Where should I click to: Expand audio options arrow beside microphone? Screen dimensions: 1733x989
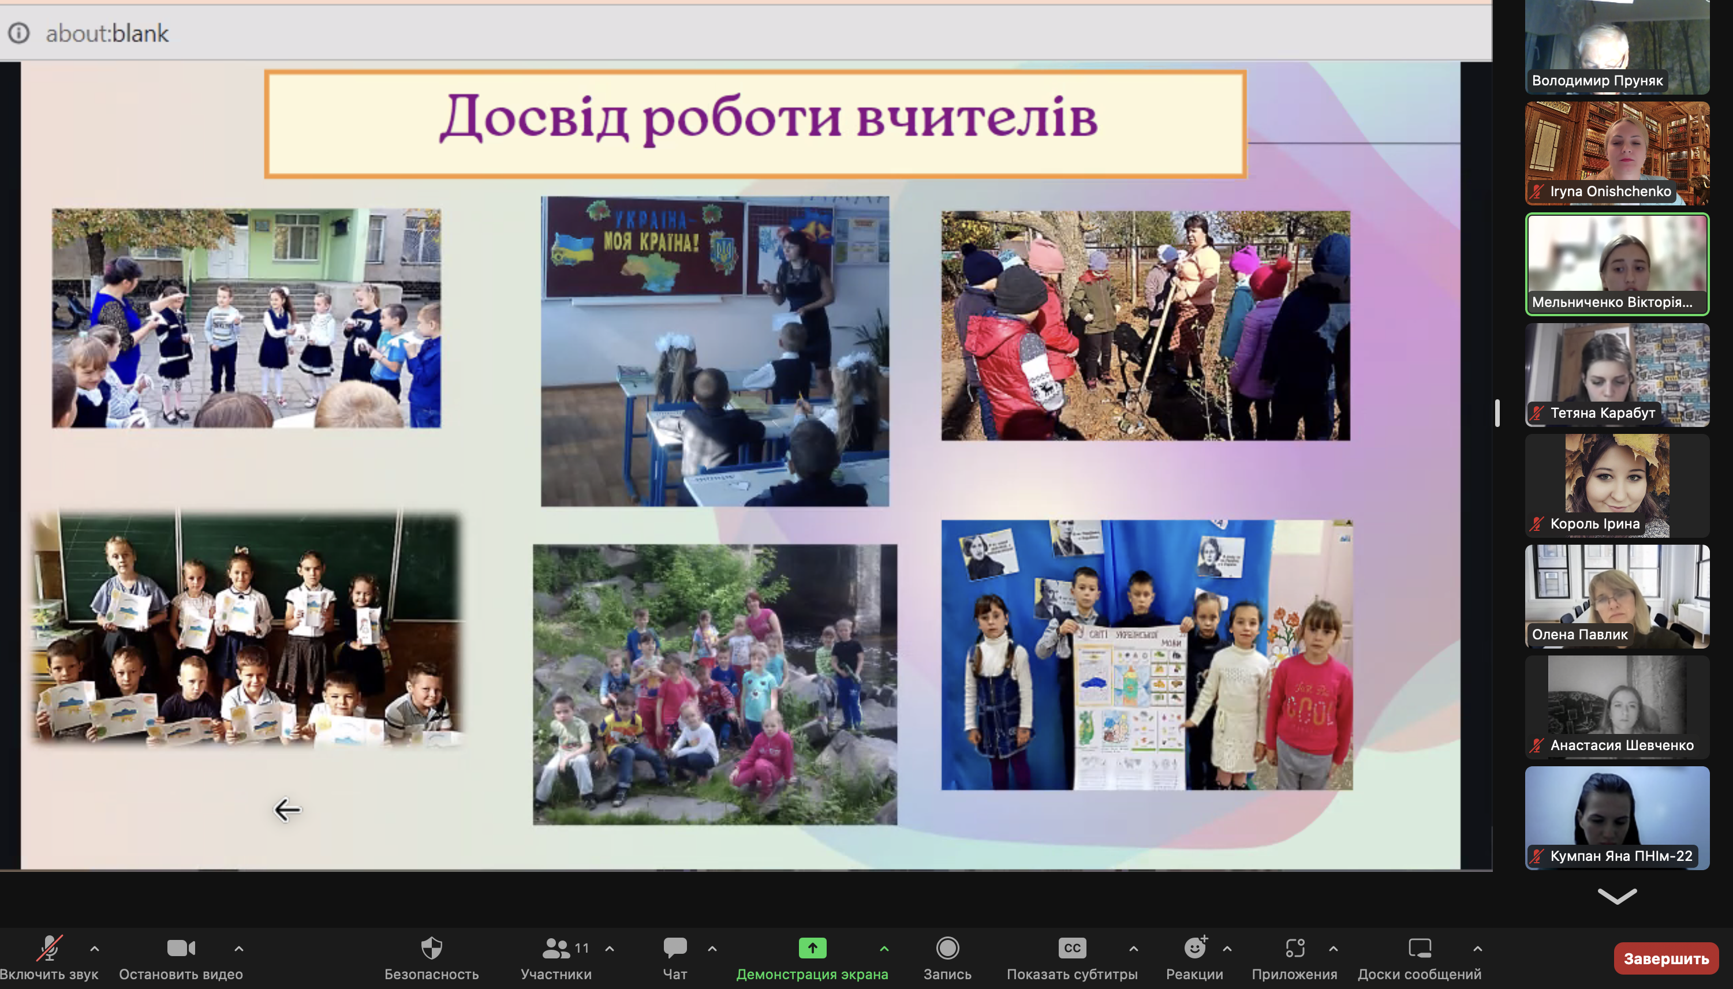click(95, 948)
